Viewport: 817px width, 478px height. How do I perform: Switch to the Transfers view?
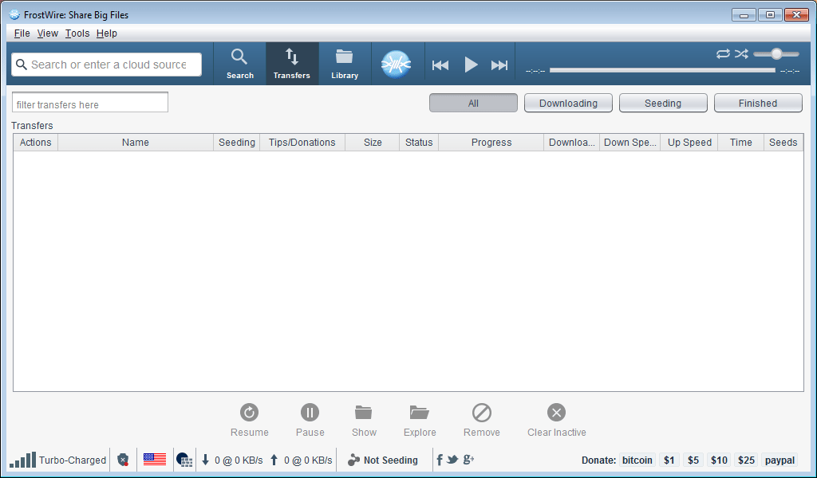tap(292, 64)
